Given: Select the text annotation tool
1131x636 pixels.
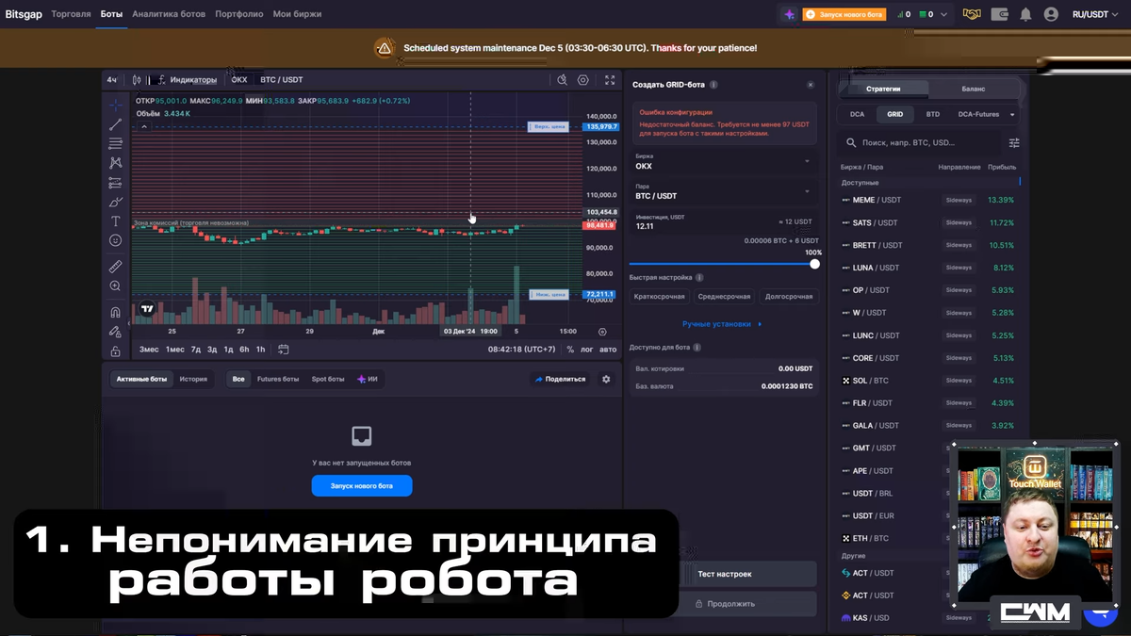Looking at the screenshot, I should [x=115, y=221].
